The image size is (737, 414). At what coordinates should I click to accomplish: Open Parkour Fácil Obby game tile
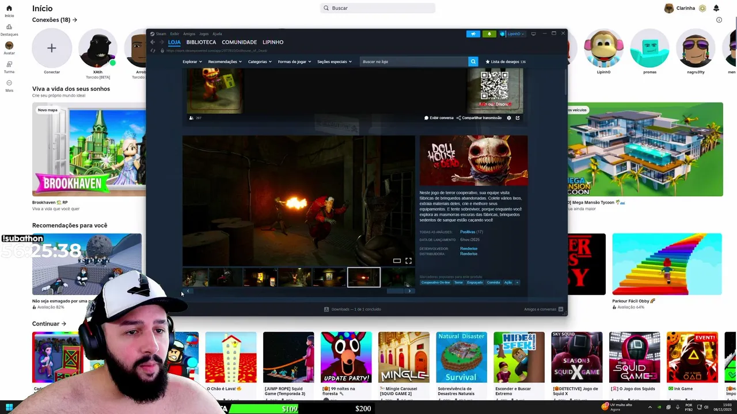pos(667,264)
